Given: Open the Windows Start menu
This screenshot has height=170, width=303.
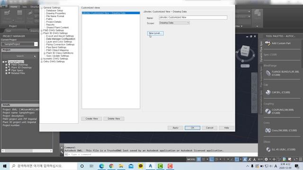Looking at the screenshot, I should pos(5,166).
